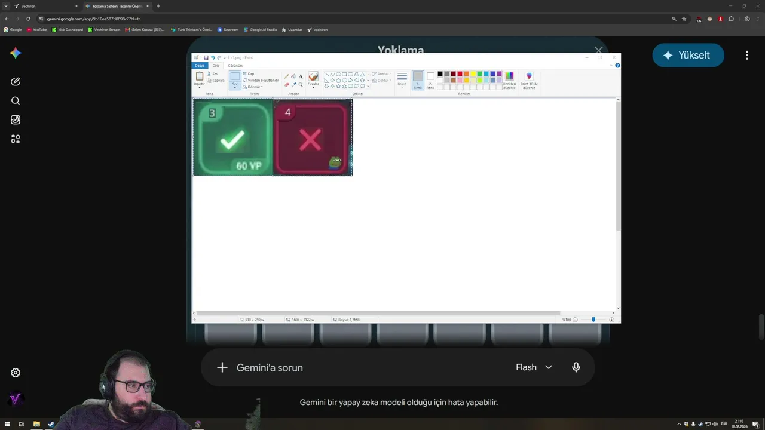Click the green checkmark tile numbered 3
Image resolution: width=765 pixels, height=430 pixels.
pyautogui.click(x=233, y=137)
